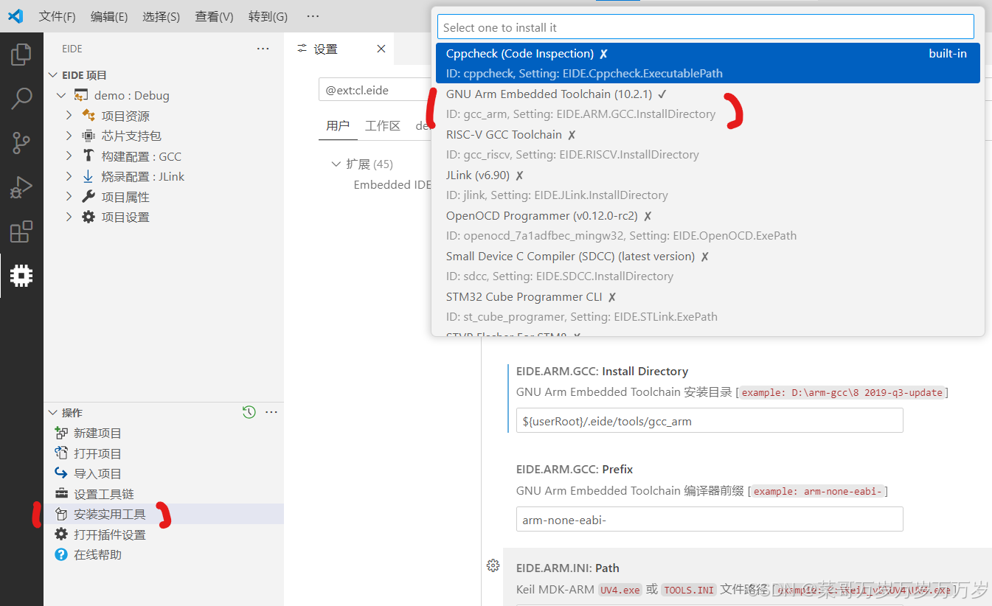
Task: Click 打开项目 in operations list
Action: [164, 453]
